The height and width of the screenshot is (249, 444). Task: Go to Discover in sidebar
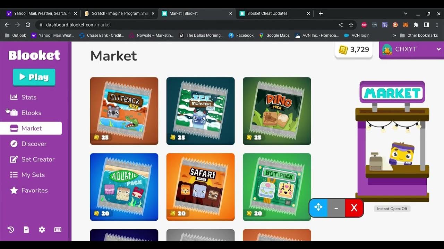click(28, 144)
